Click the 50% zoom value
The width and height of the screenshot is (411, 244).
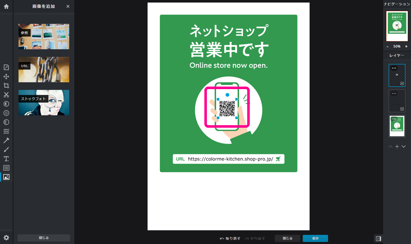click(x=397, y=46)
